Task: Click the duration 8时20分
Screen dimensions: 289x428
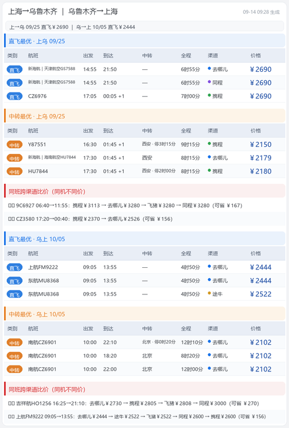Action: pyautogui.click(x=191, y=356)
